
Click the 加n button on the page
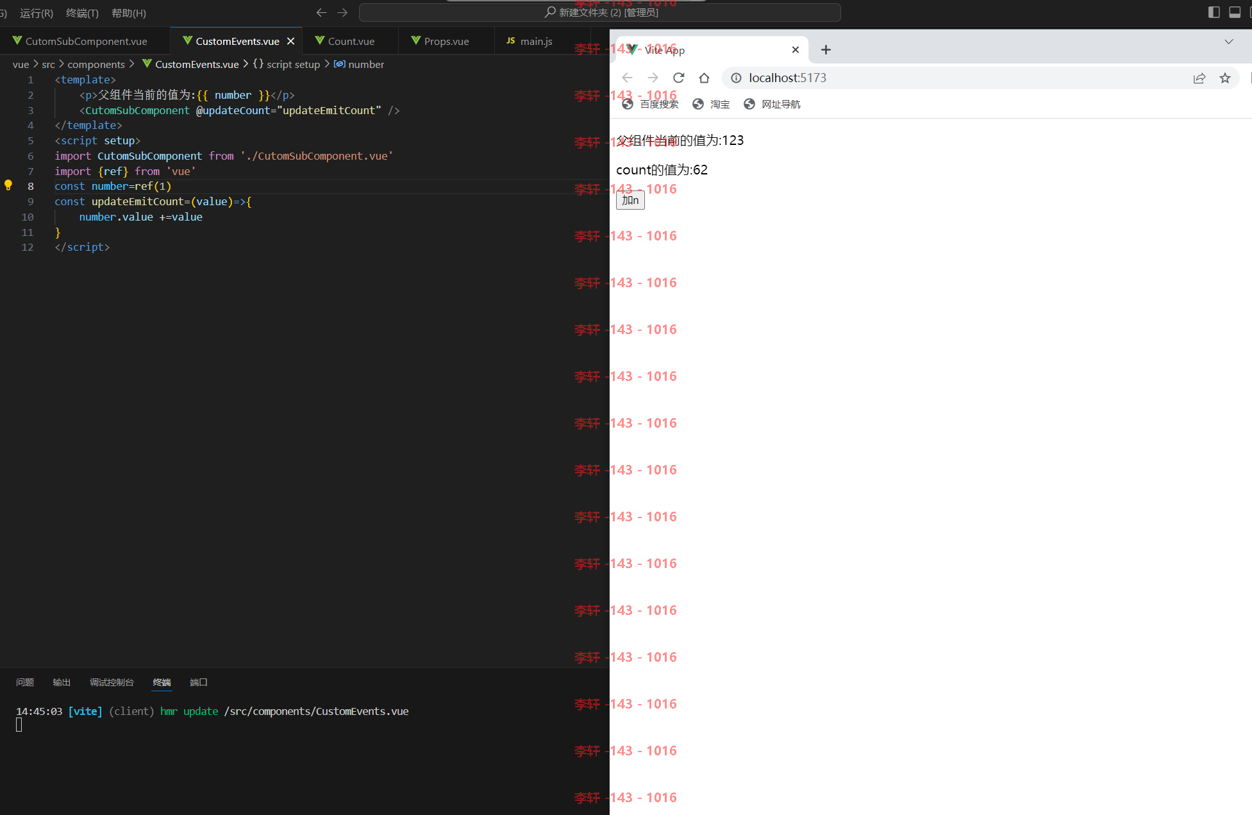click(630, 200)
